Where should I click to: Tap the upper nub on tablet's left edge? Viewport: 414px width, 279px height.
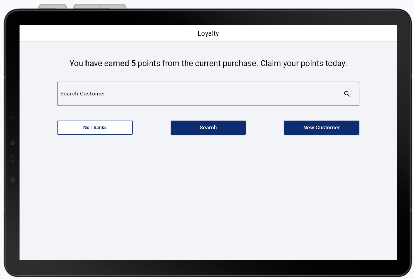point(5,77)
